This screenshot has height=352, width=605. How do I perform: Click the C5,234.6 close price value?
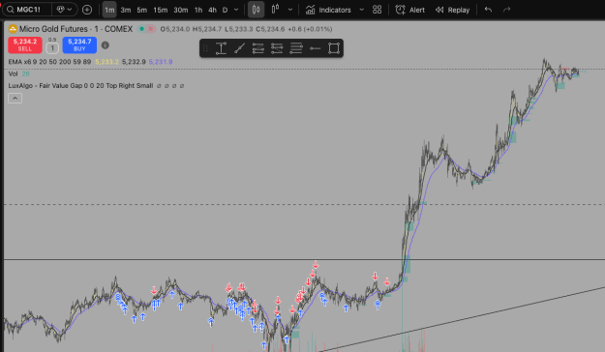click(270, 29)
